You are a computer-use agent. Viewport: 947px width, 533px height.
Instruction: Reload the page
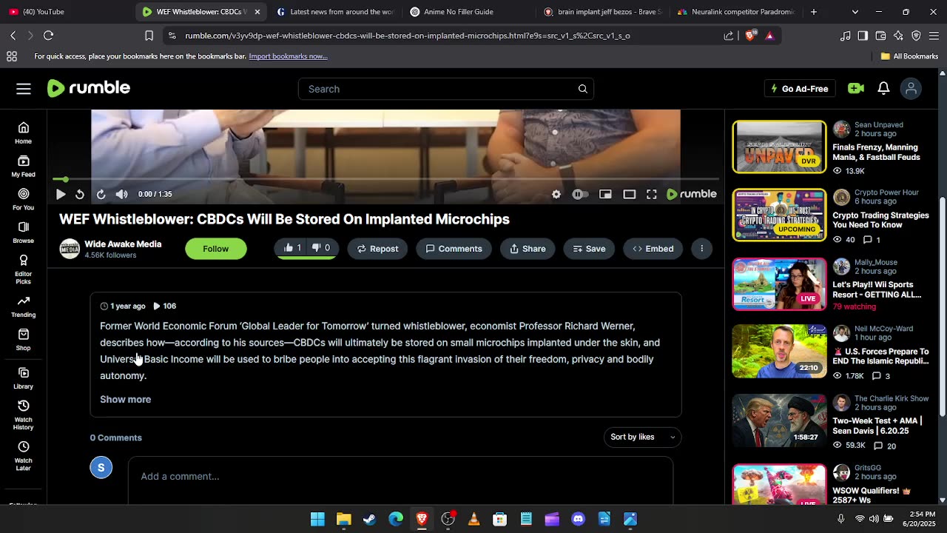pyautogui.click(x=48, y=36)
